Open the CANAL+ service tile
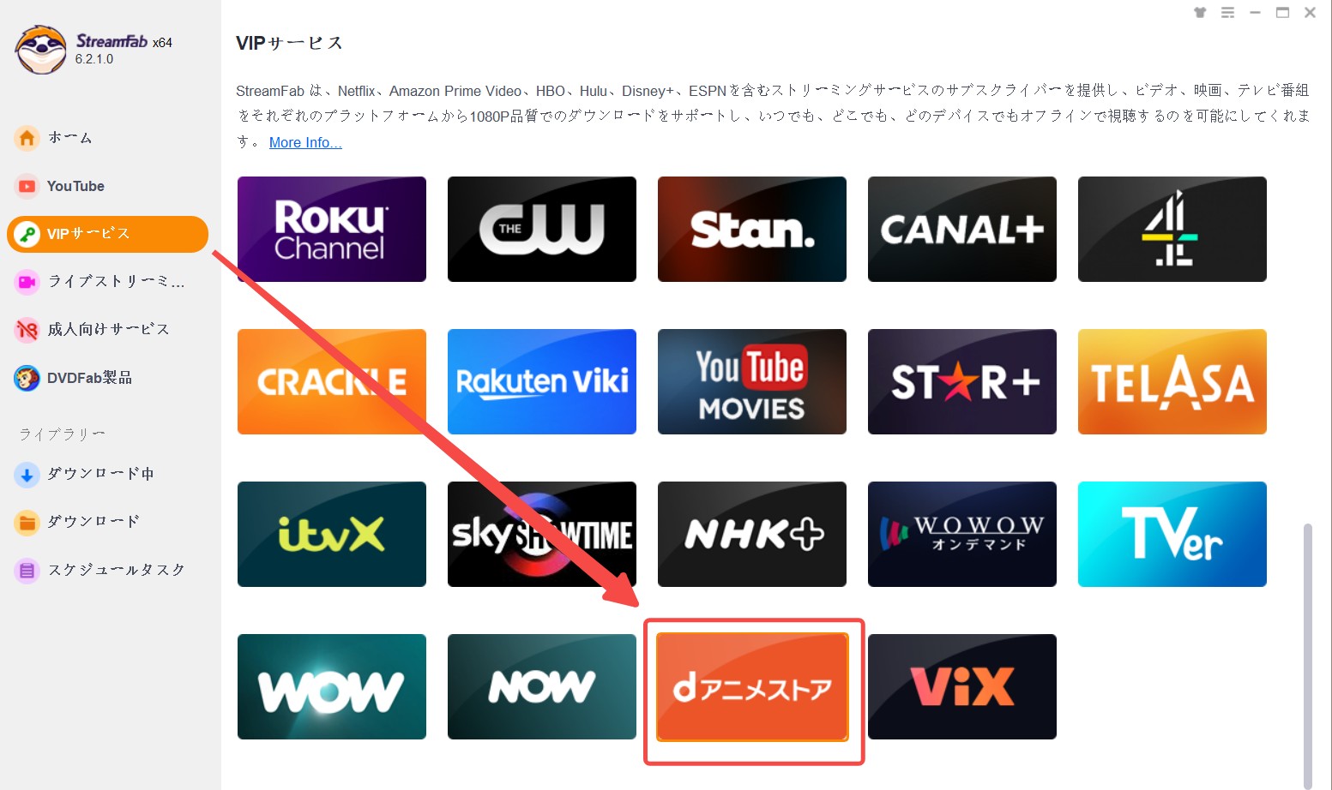 [x=962, y=229]
